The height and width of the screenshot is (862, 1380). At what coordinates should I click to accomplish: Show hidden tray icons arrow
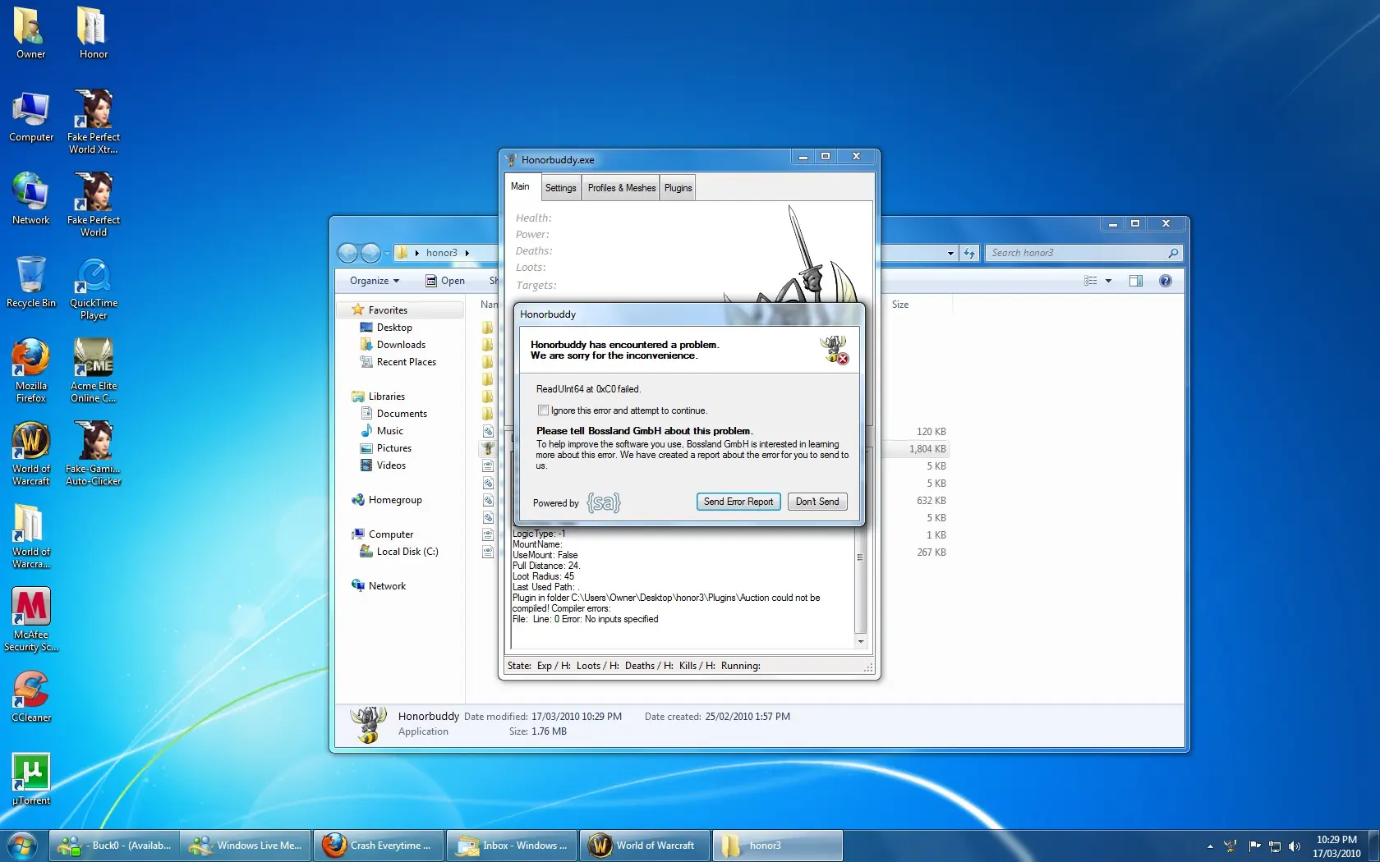tap(1210, 846)
